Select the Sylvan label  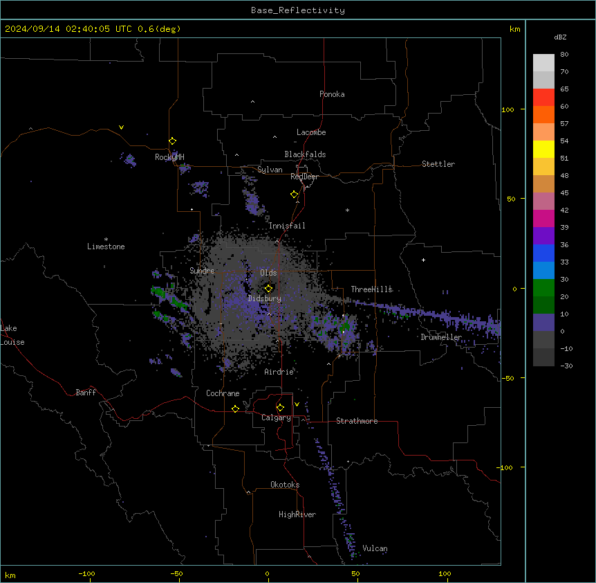click(270, 170)
